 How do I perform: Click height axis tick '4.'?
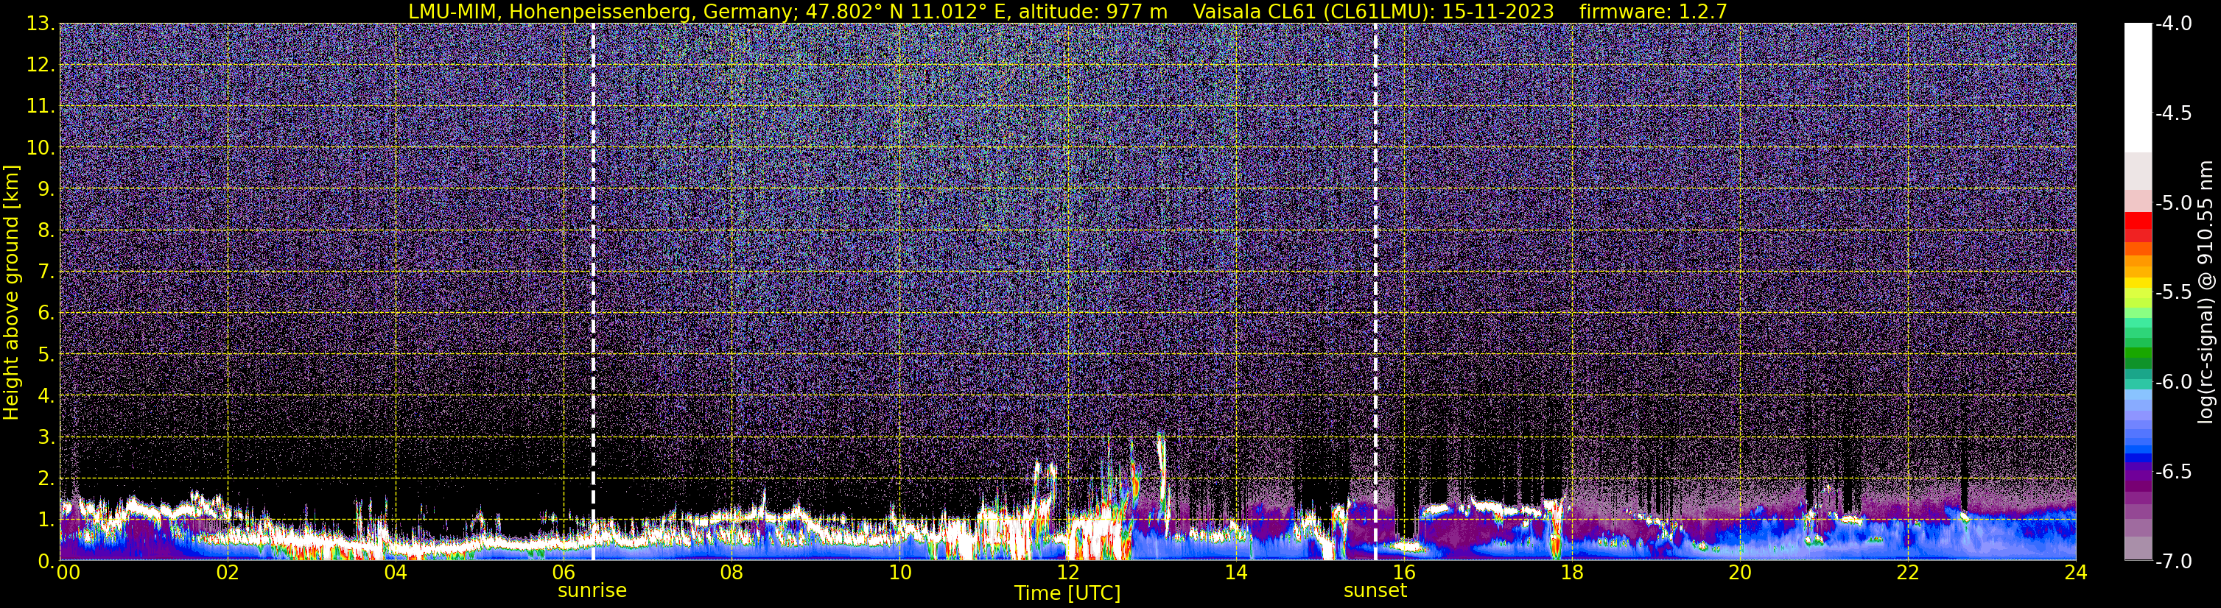46,396
